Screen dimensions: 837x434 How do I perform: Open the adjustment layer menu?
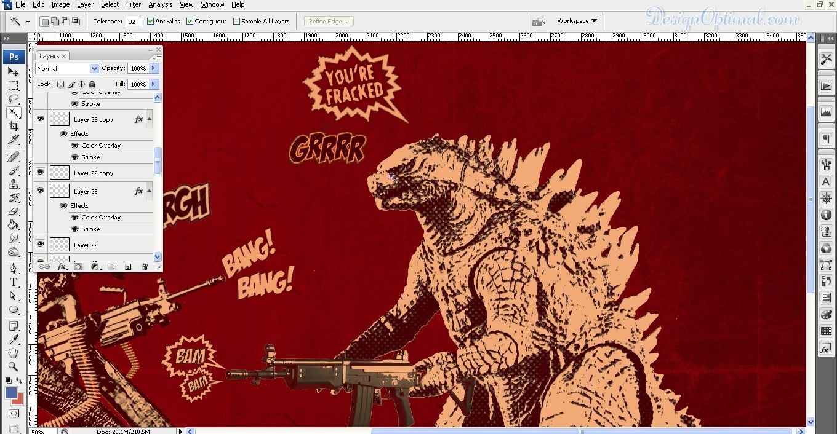click(95, 267)
